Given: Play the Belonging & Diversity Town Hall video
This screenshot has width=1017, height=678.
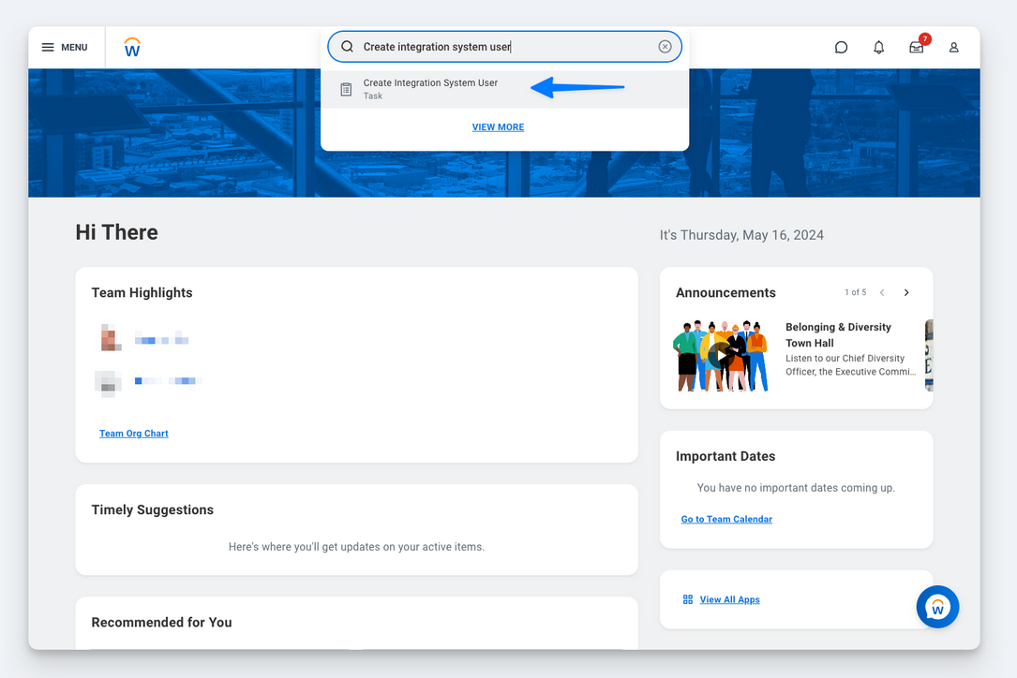Looking at the screenshot, I should (x=720, y=356).
